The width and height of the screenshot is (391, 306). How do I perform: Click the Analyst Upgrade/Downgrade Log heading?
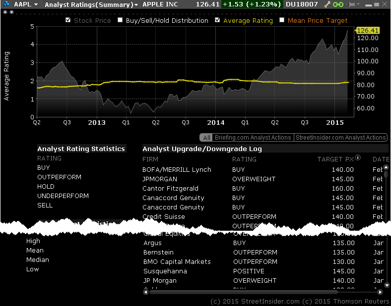pos(202,149)
